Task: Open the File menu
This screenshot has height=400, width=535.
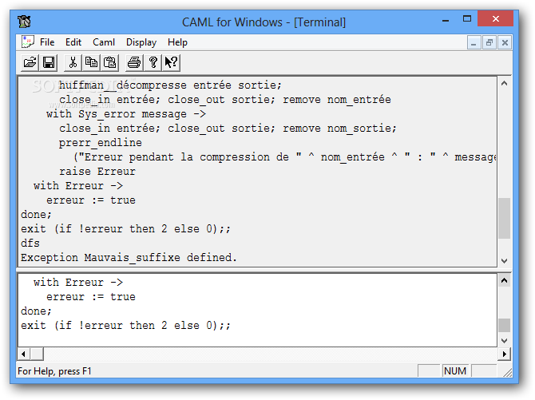Action: click(47, 42)
